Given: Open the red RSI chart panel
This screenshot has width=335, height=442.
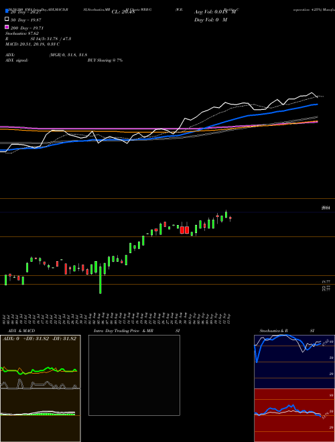Looking at the screenshot, I should coord(294,415).
